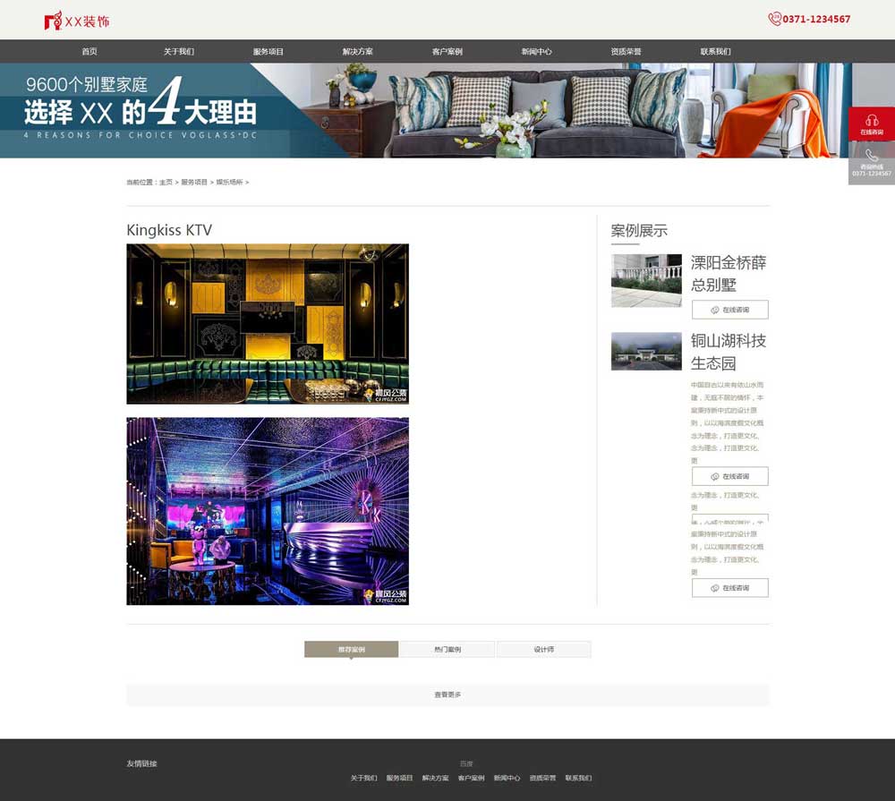Click the 查看更多 button

[447, 694]
